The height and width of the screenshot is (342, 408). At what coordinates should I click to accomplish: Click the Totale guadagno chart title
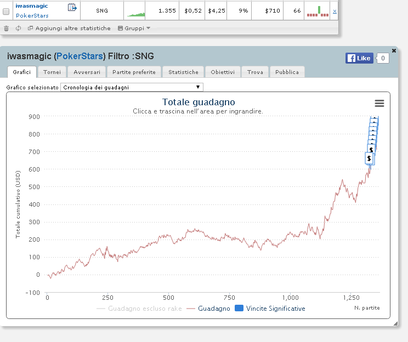click(199, 102)
